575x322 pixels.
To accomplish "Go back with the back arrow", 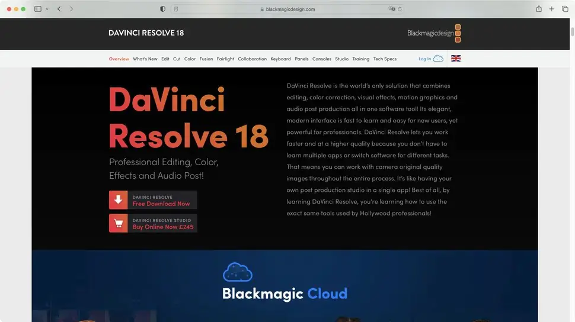I will pos(59,9).
